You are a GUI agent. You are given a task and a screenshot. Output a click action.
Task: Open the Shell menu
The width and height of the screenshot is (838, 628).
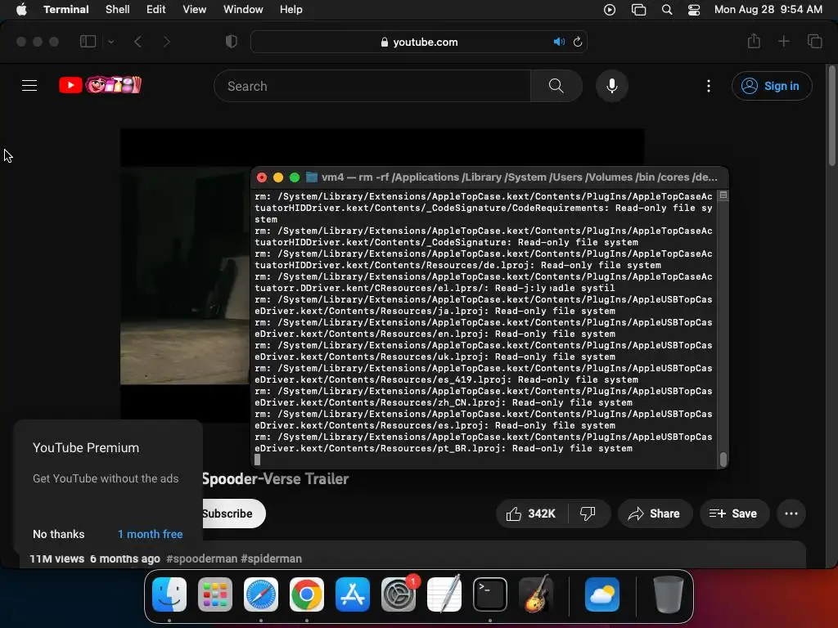pos(118,10)
